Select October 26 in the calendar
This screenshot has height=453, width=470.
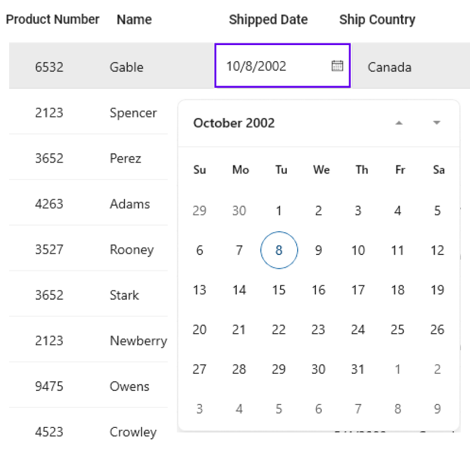coord(437,330)
